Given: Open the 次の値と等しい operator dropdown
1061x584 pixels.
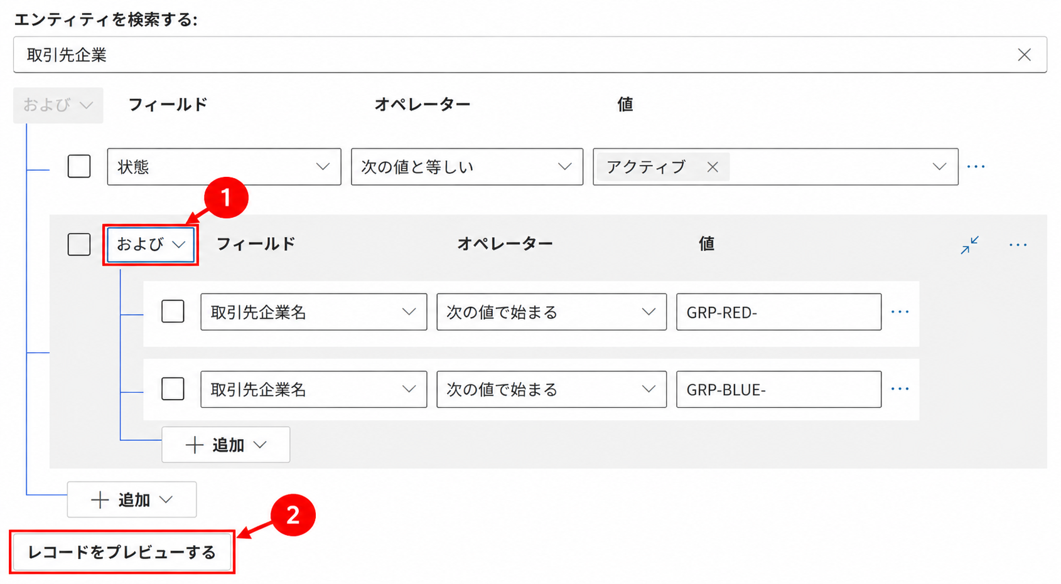Looking at the screenshot, I should click(x=467, y=167).
